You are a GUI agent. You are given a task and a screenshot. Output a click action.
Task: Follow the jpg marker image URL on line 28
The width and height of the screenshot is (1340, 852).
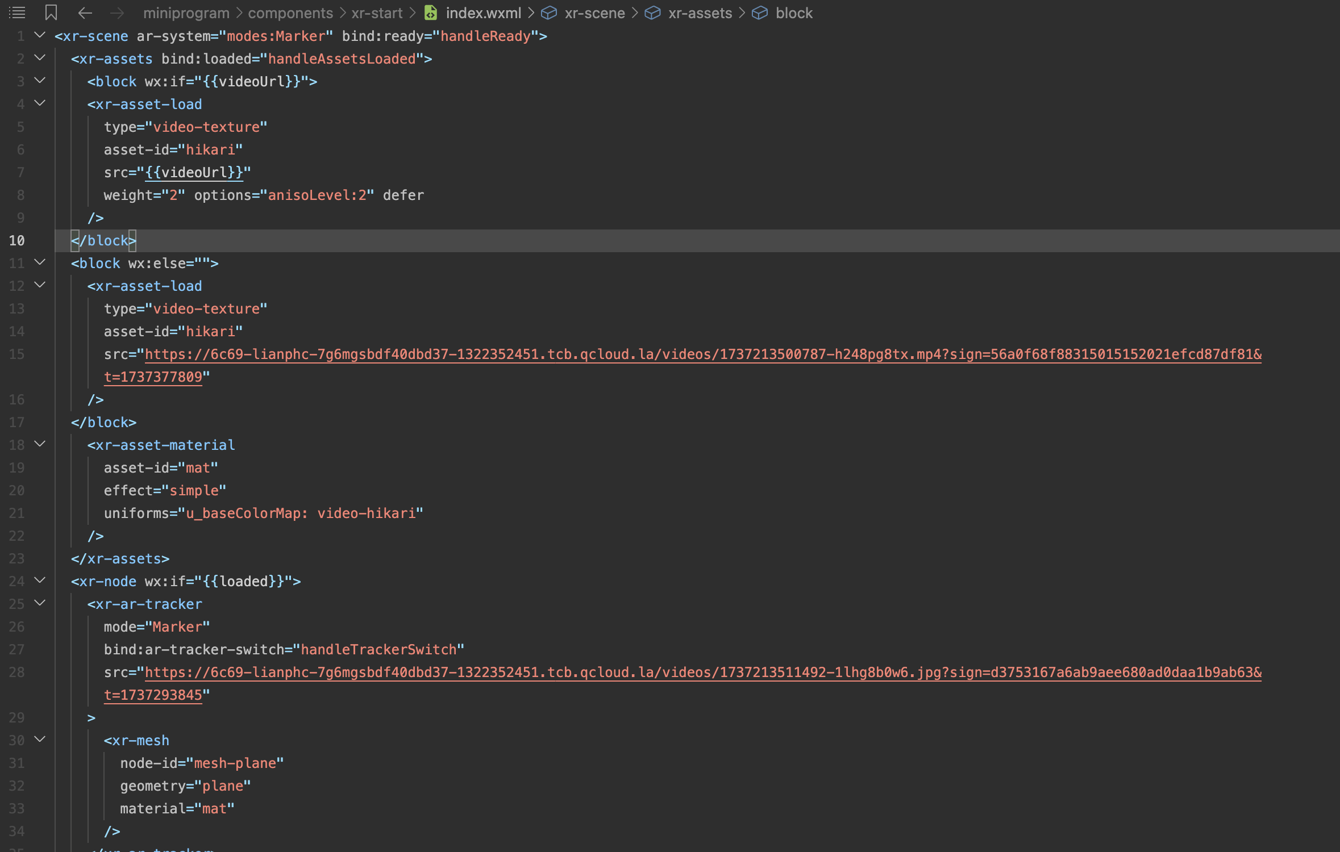pyautogui.click(x=702, y=673)
